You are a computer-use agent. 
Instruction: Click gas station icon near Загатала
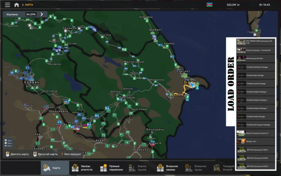[102, 37]
